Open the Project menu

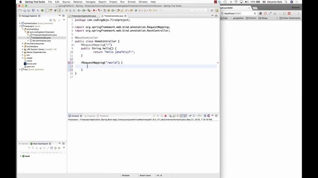pyautogui.click(x=113, y=2)
